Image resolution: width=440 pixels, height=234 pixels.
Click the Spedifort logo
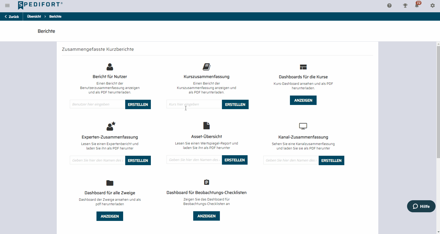tap(40, 5)
